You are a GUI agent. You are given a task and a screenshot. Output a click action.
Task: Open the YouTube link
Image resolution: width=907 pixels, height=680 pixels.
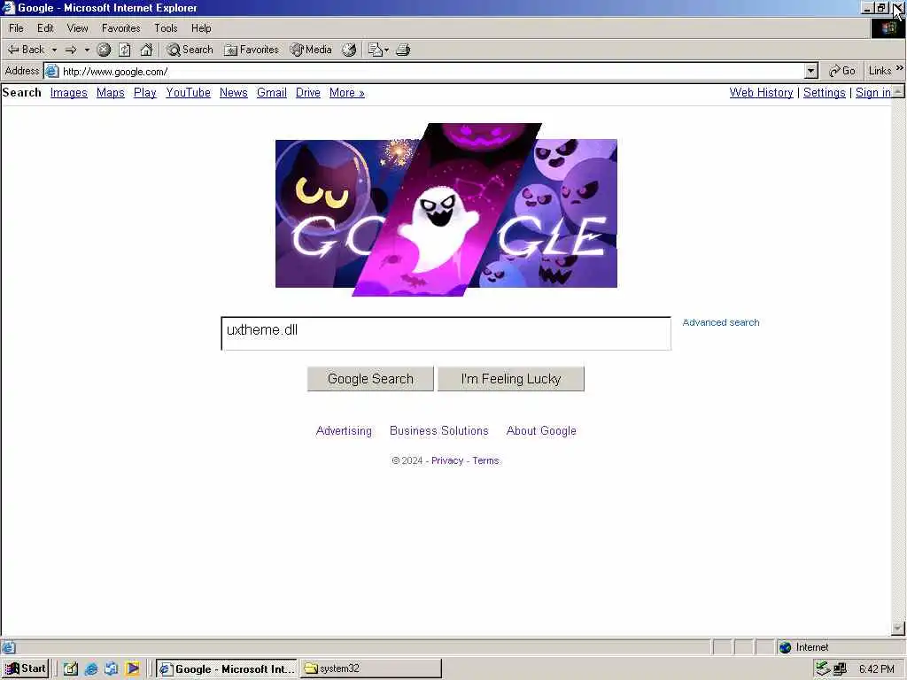point(188,93)
